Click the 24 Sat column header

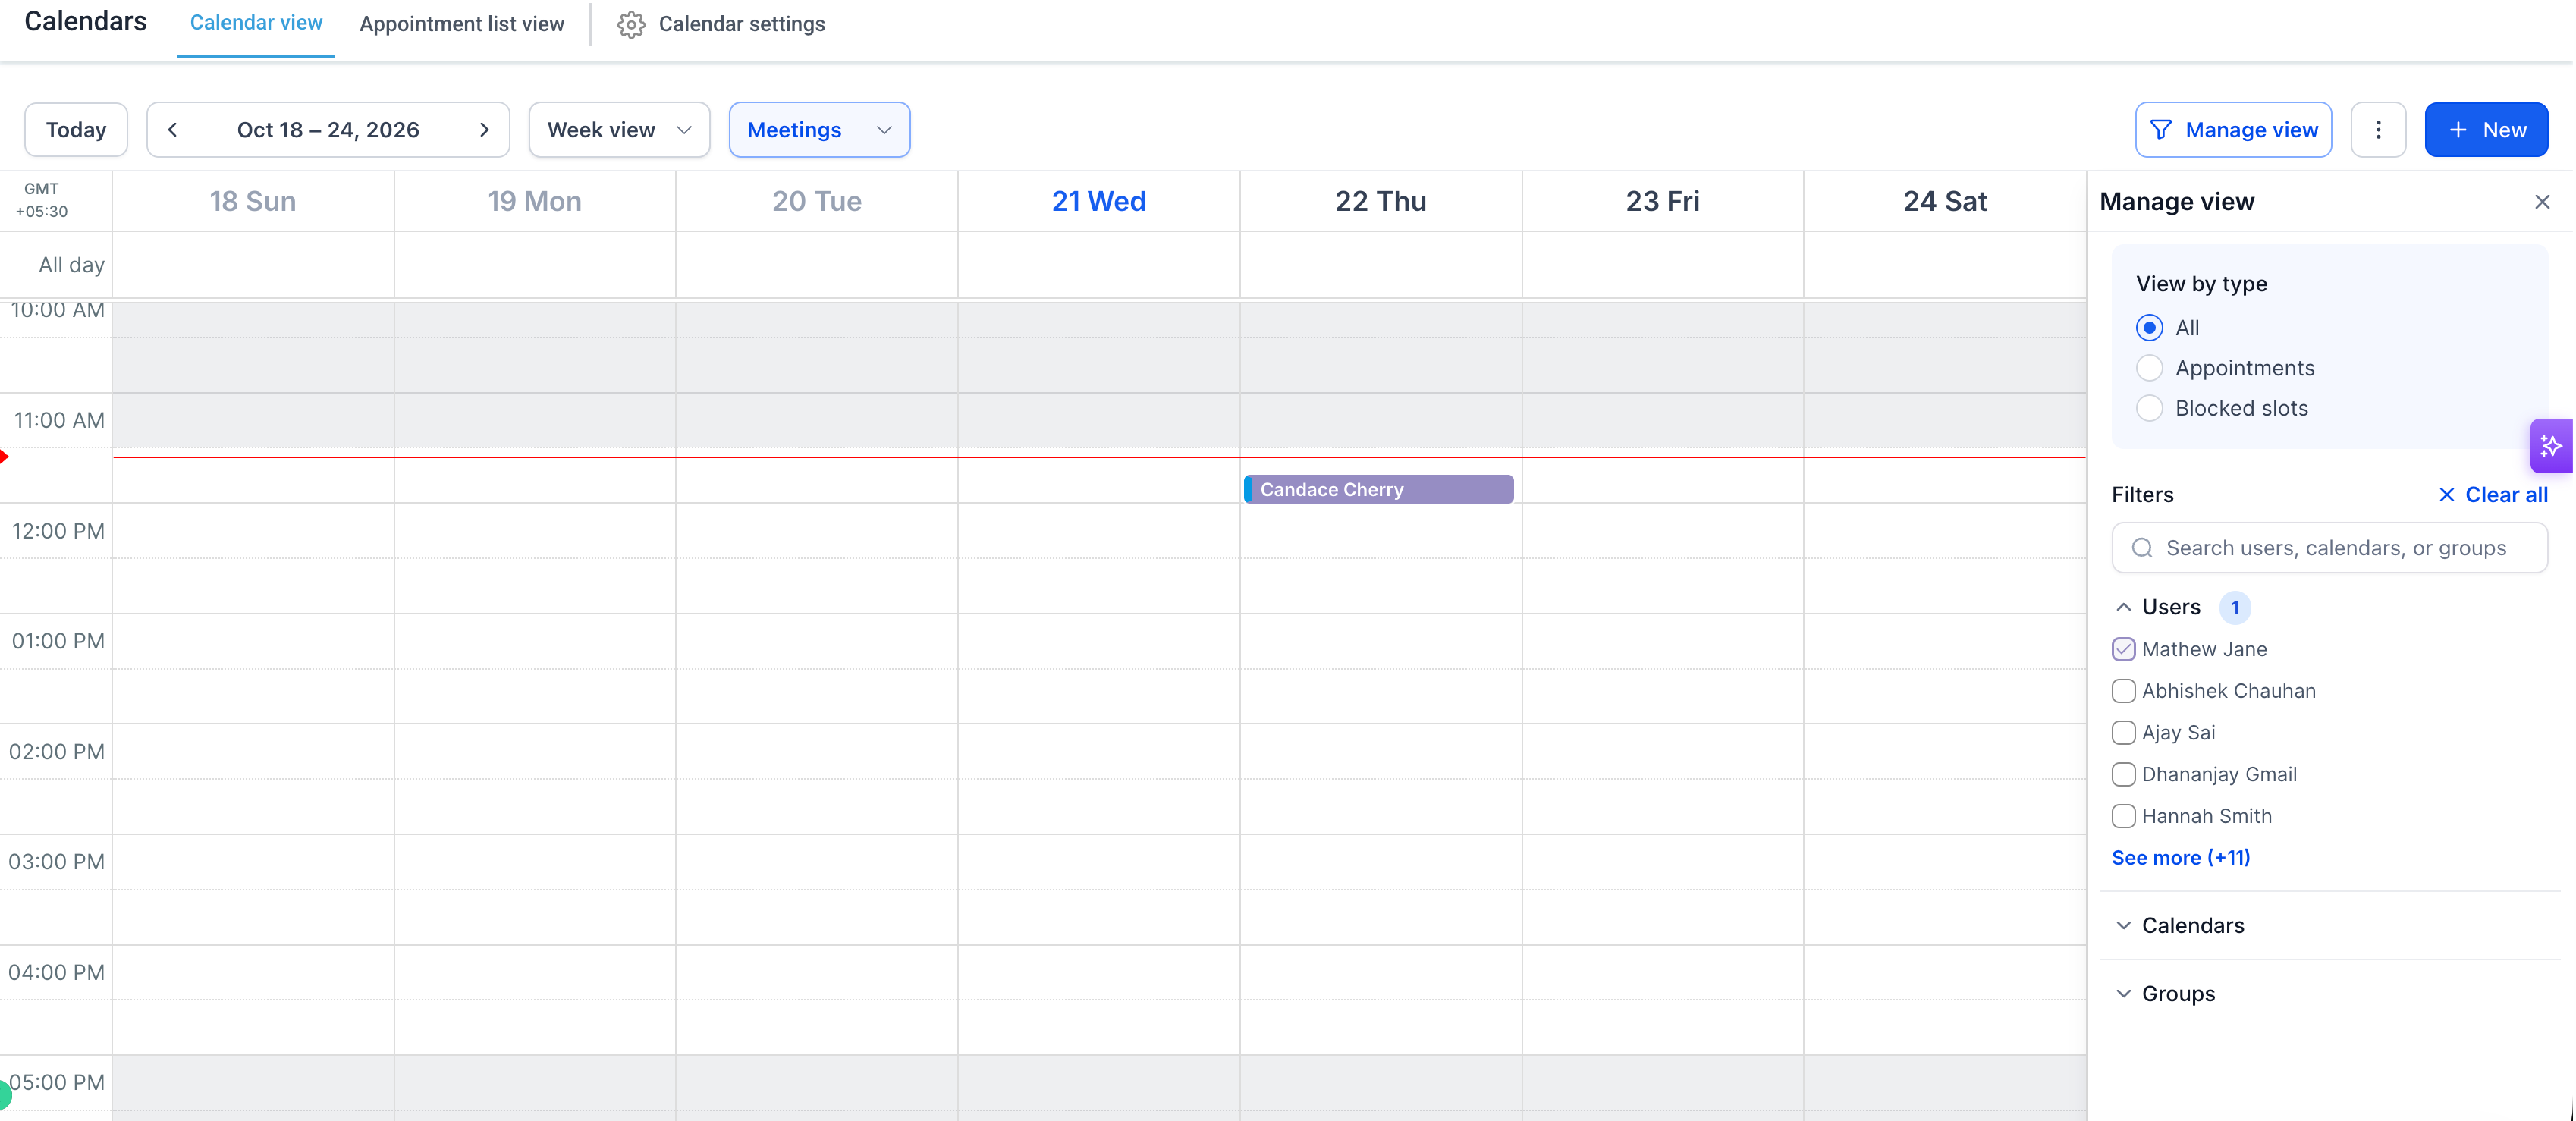tap(1944, 202)
